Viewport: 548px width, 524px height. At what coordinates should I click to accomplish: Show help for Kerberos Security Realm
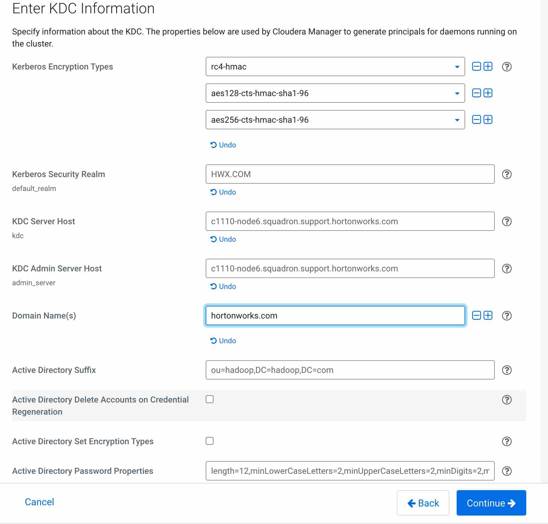point(507,174)
